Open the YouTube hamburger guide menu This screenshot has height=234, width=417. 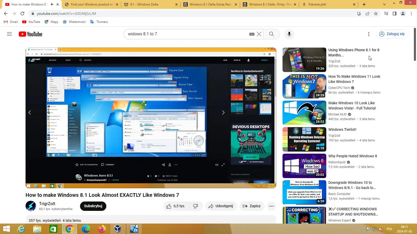(9, 34)
